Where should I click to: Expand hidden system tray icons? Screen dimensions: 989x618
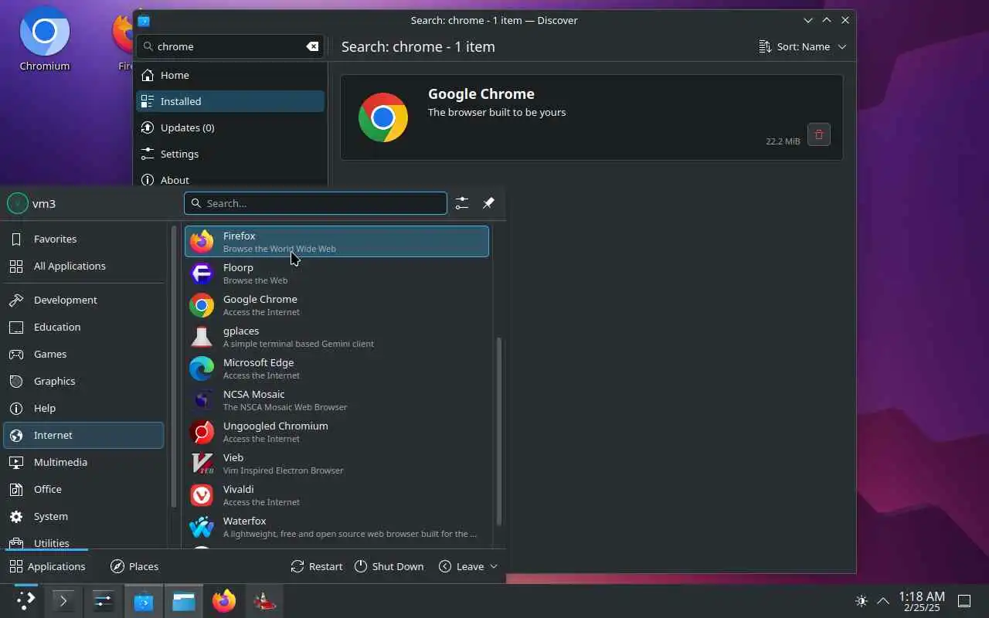[x=882, y=600]
